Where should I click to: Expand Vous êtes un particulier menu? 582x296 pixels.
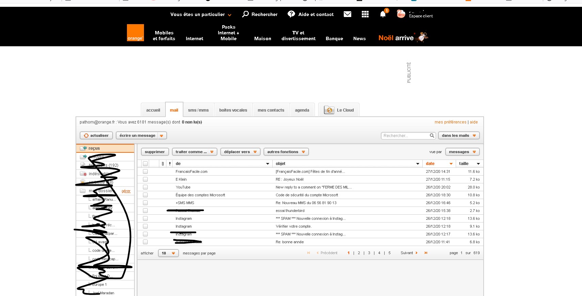coord(201,14)
